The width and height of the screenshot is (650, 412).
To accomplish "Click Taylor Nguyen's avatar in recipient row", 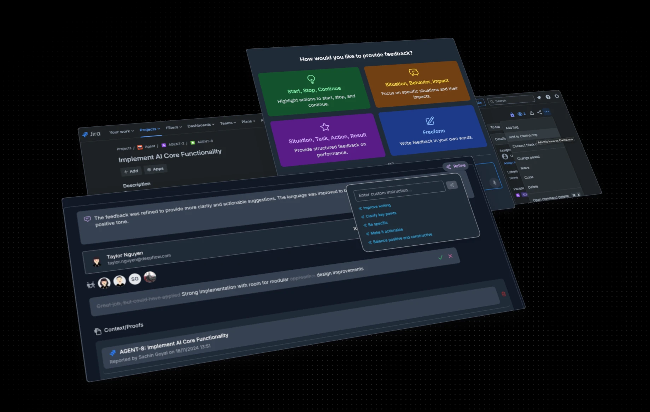I will [x=96, y=262].
